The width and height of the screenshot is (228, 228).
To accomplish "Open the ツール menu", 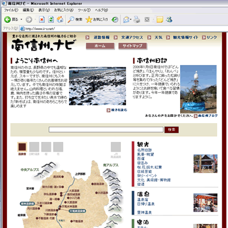I will (84, 10).
